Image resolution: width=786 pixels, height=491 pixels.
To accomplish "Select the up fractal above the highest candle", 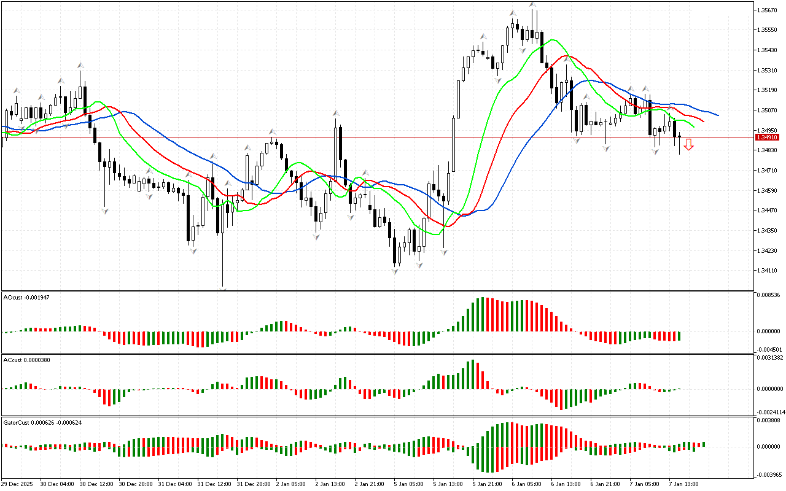I will point(533,5).
